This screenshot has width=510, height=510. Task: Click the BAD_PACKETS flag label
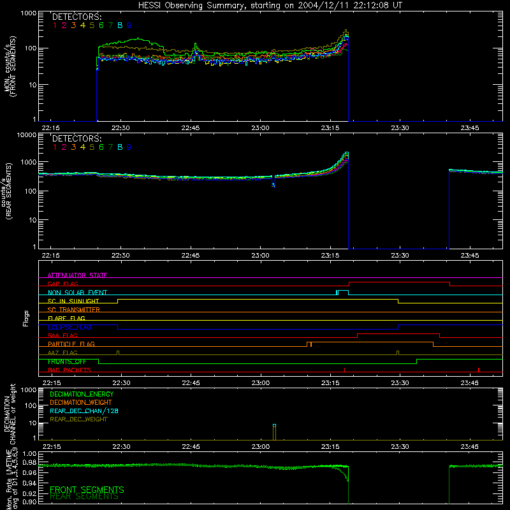click(x=69, y=370)
